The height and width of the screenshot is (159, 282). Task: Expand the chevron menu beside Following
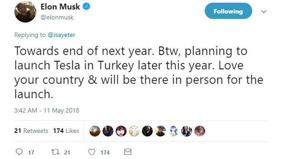coord(263,11)
